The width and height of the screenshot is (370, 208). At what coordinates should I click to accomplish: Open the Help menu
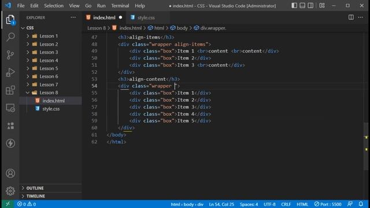click(140, 6)
